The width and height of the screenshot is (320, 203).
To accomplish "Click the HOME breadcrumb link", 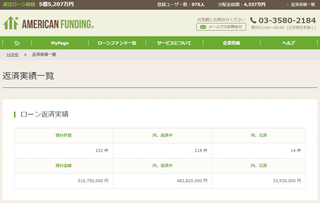I will (12, 55).
